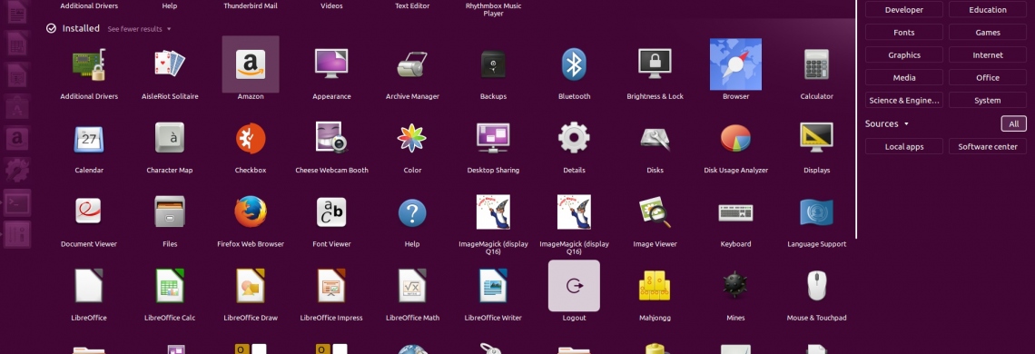Open Additional Drivers in Installed apps
The image size is (1035, 354).
click(89, 64)
